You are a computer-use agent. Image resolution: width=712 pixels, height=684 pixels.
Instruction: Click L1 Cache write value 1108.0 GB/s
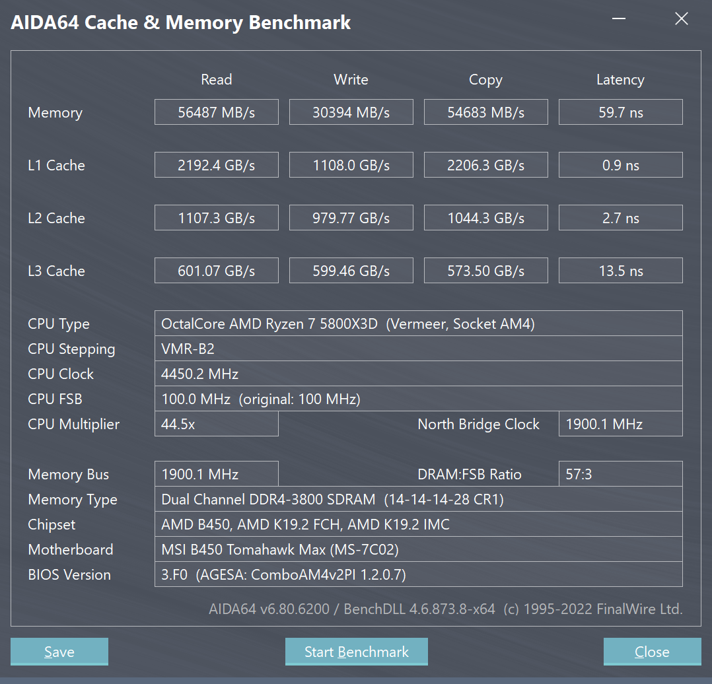[x=351, y=165]
